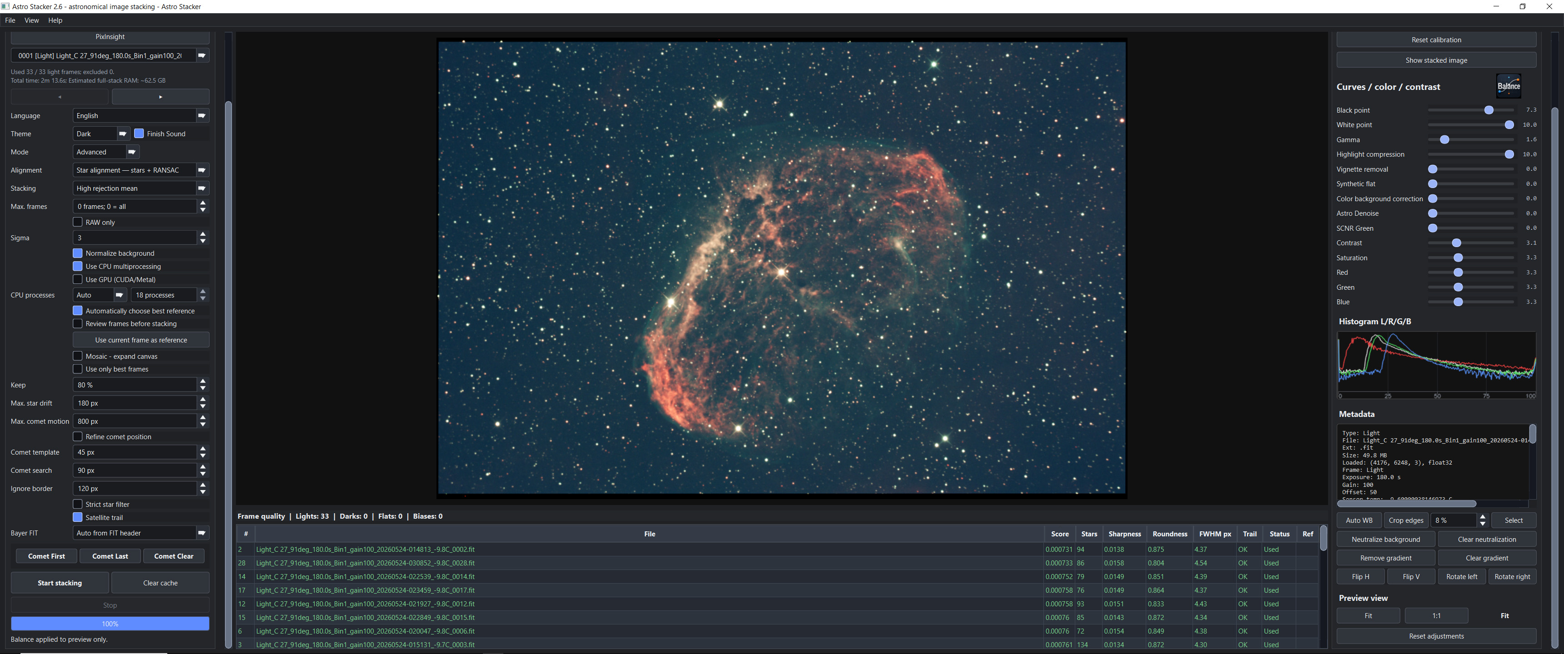Click the Saturation slider handle
Viewport: 1564px width, 654px height.
click(x=1458, y=258)
